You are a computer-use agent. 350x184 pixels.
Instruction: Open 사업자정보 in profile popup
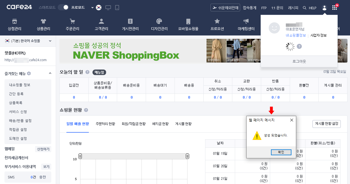(318, 35)
